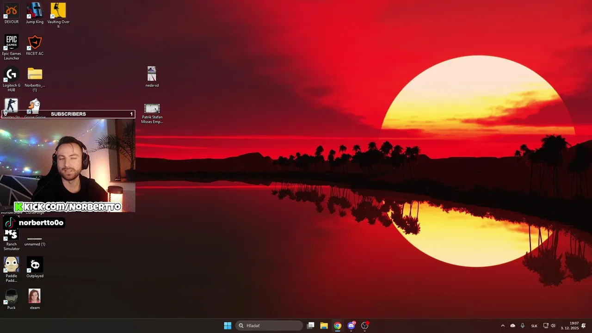
Task: Open the DEVOUR desktop shortcut
Action: (12, 13)
